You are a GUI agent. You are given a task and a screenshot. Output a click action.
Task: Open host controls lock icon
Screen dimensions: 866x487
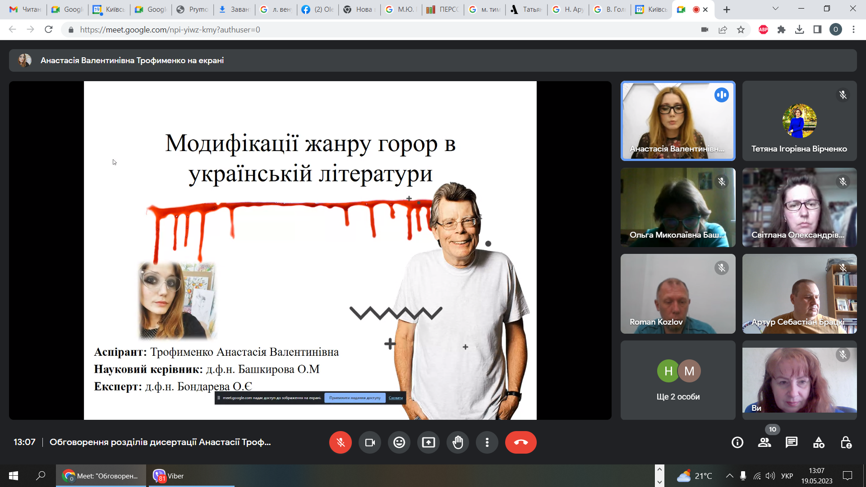[x=846, y=442]
